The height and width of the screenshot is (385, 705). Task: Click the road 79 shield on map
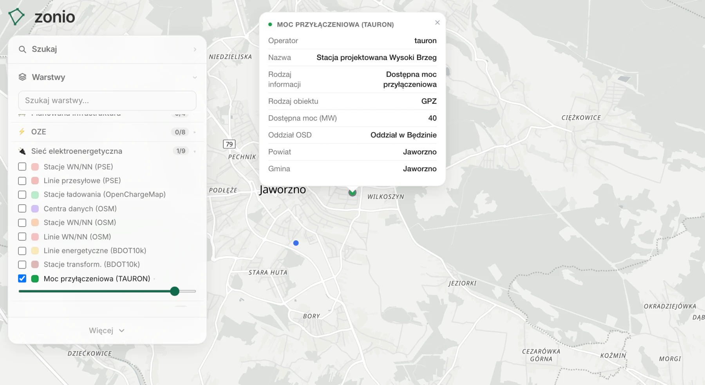click(x=229, y=144)
